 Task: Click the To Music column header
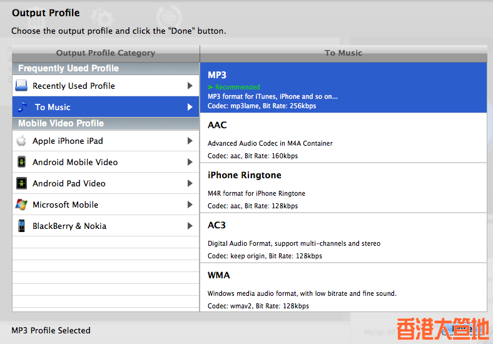pos(343,53)
